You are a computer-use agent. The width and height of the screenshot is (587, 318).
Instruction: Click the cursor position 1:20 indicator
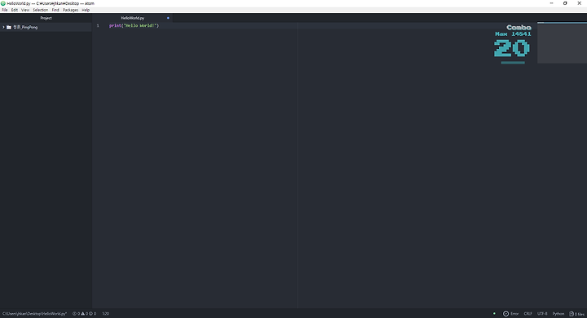click(x=105, y=313)
